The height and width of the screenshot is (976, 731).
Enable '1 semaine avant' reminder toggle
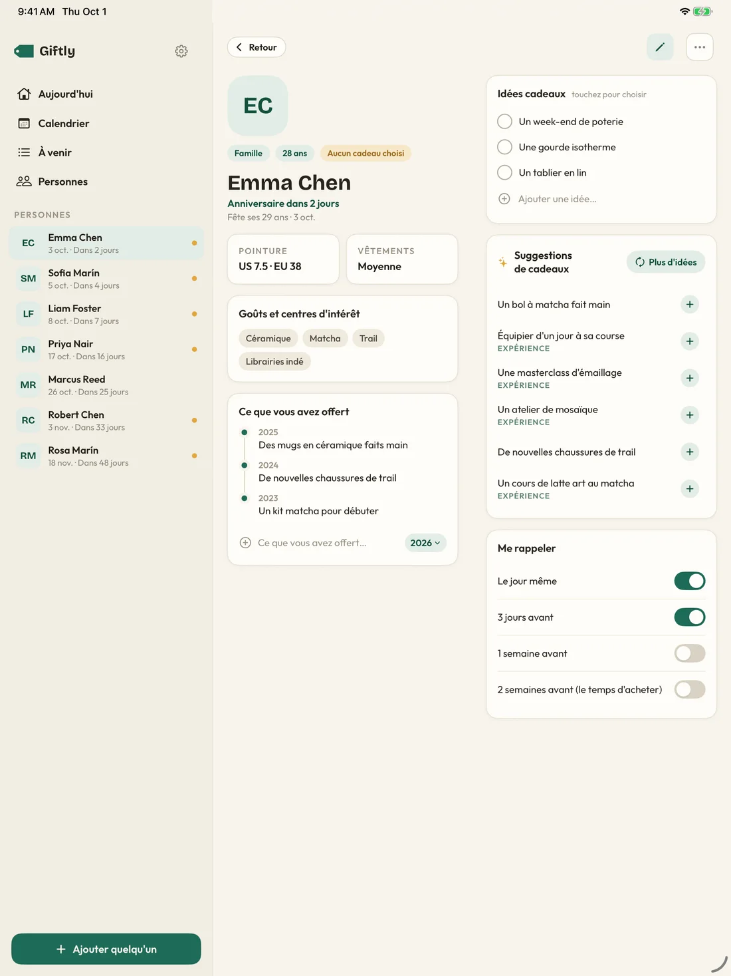pyautogui.click(x=690, y=653)
